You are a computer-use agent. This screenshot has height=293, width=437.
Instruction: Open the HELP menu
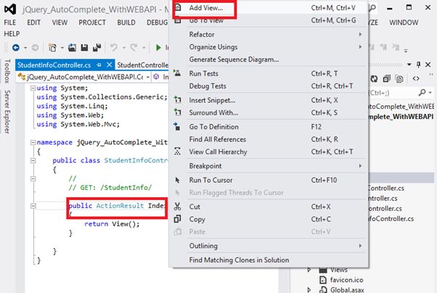12,34
